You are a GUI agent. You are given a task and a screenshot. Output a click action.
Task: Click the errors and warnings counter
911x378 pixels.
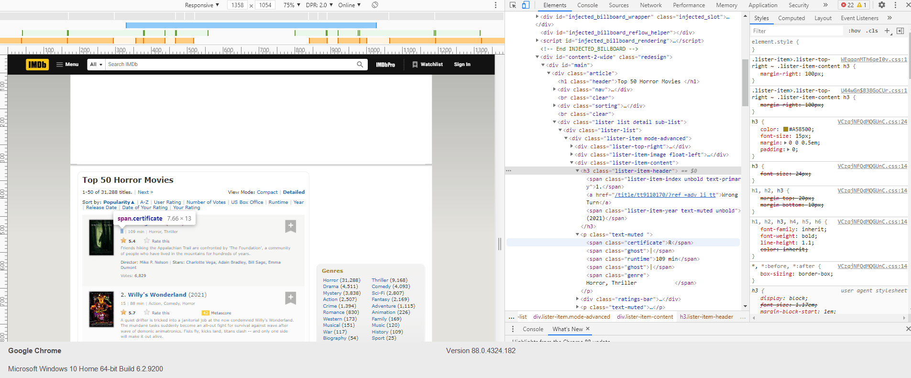point(854,5)
